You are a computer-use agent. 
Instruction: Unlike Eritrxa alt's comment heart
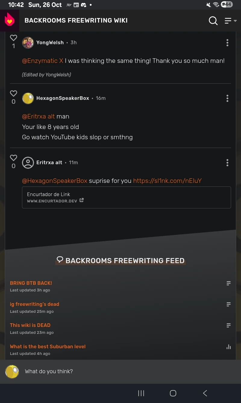[x=13, y=158]
